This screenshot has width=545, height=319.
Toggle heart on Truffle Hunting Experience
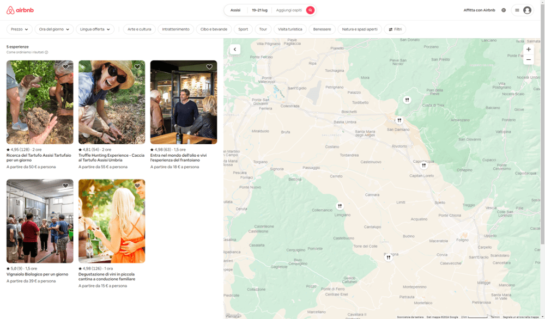click(137, 67)
